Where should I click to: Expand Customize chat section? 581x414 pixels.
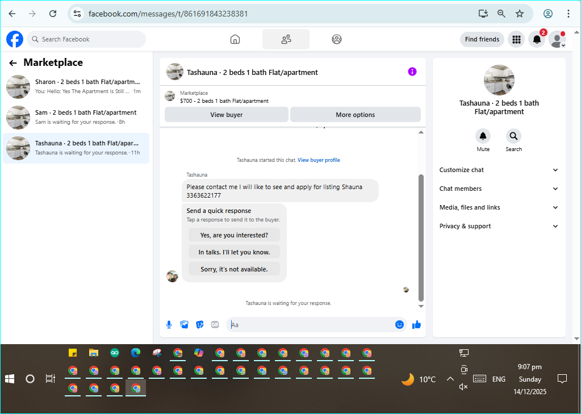tap(499, 170)
